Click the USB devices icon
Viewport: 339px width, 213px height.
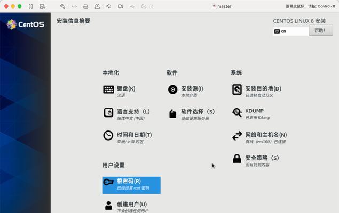(132, 6)
